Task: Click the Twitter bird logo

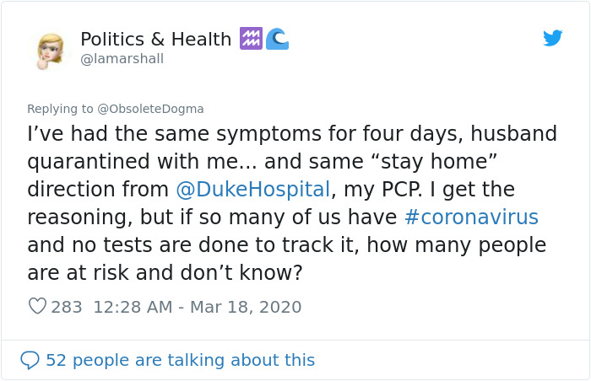Action: (x=553, y=38)
